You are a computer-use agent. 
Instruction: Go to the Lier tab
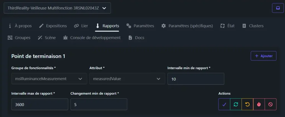(x=81, y=26)
